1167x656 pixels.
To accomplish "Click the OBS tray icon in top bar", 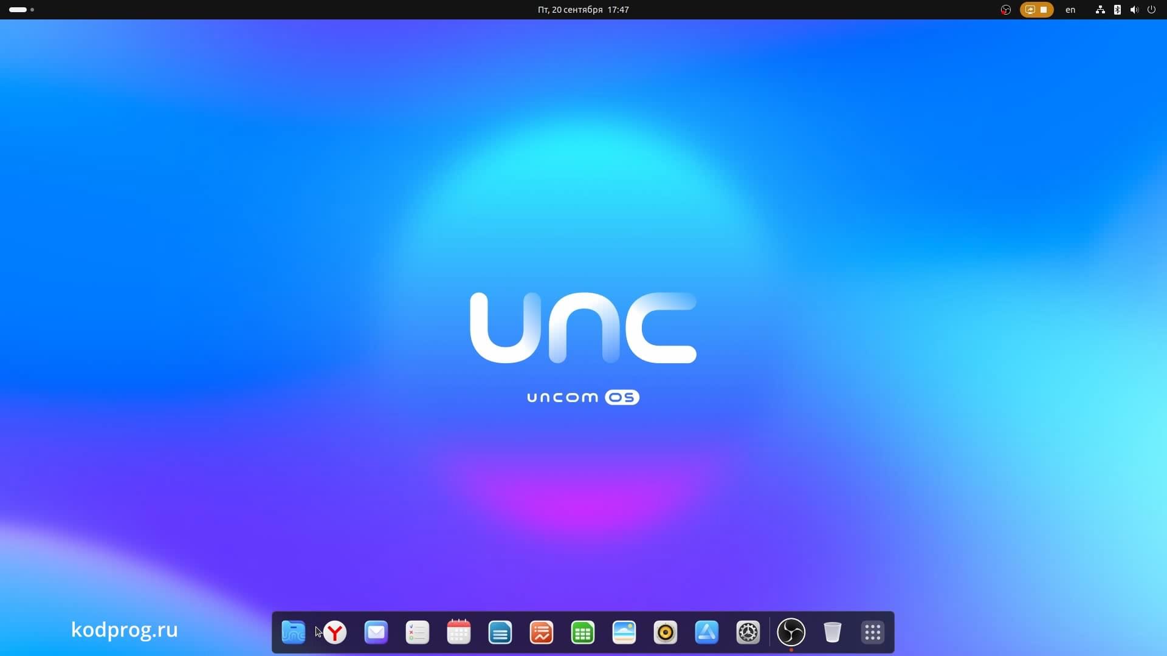I will pyautogui.click(x=1006, y=10).
